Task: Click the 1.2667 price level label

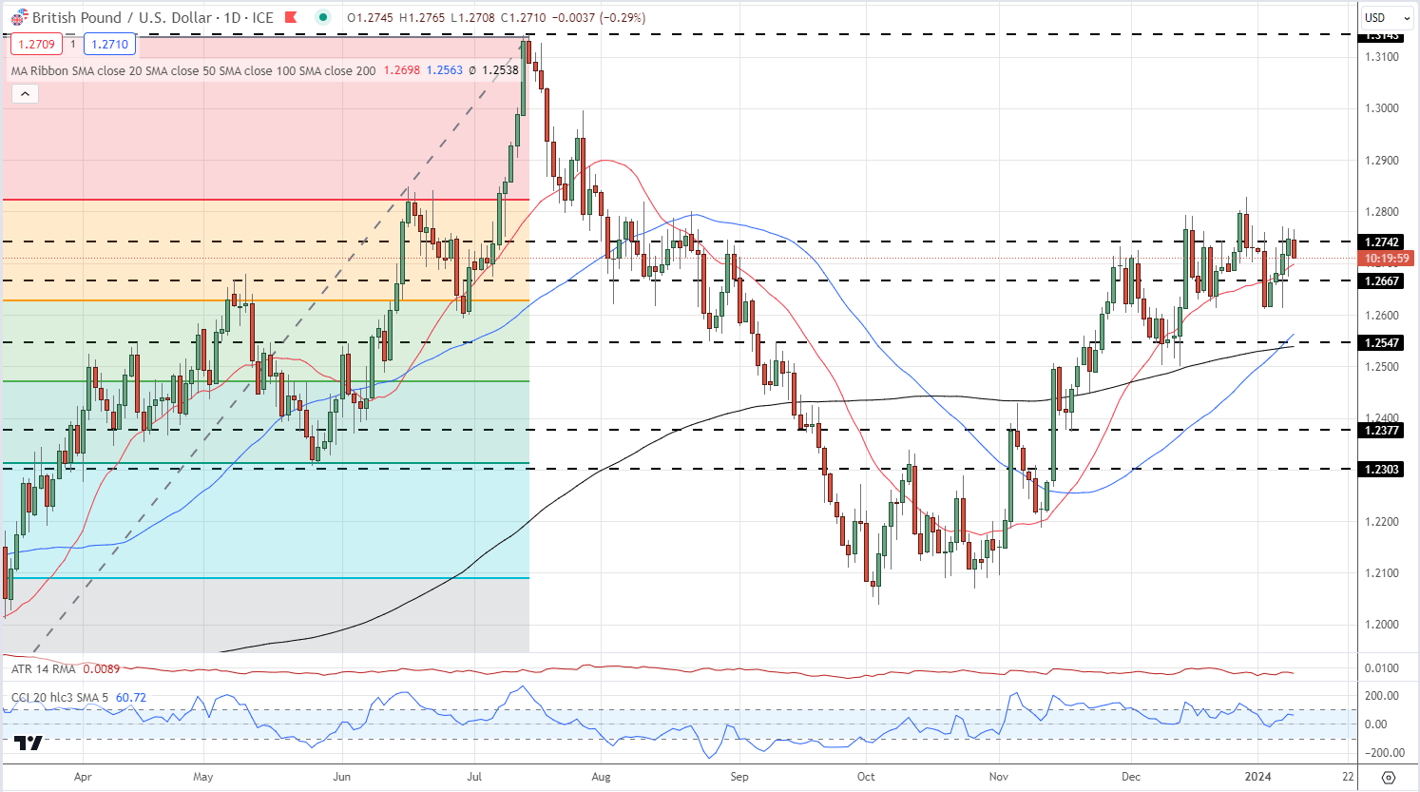Action: pos(1381,281)
